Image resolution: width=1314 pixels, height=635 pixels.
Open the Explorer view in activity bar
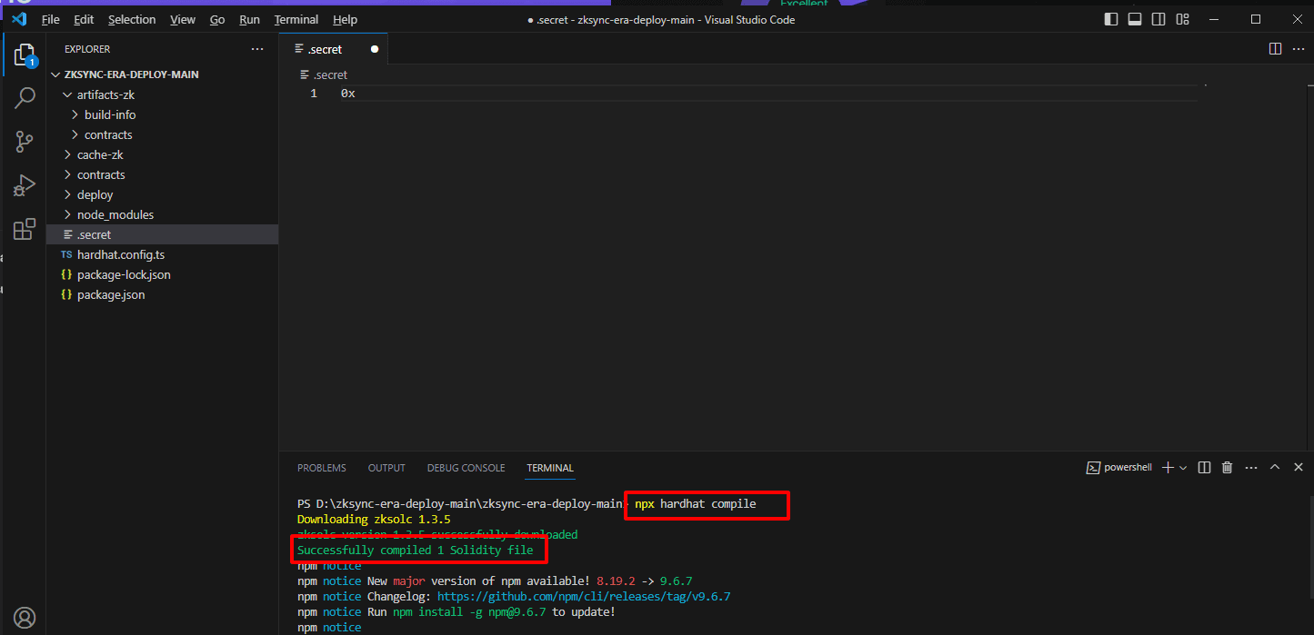25,55
